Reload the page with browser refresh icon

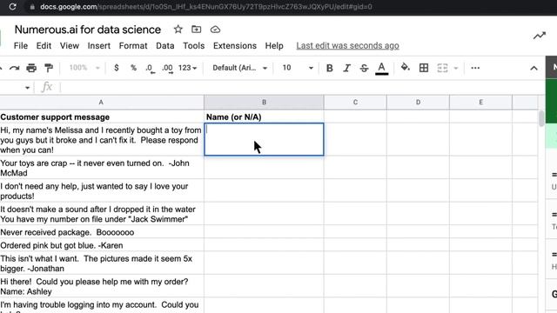tap(12, 7)
